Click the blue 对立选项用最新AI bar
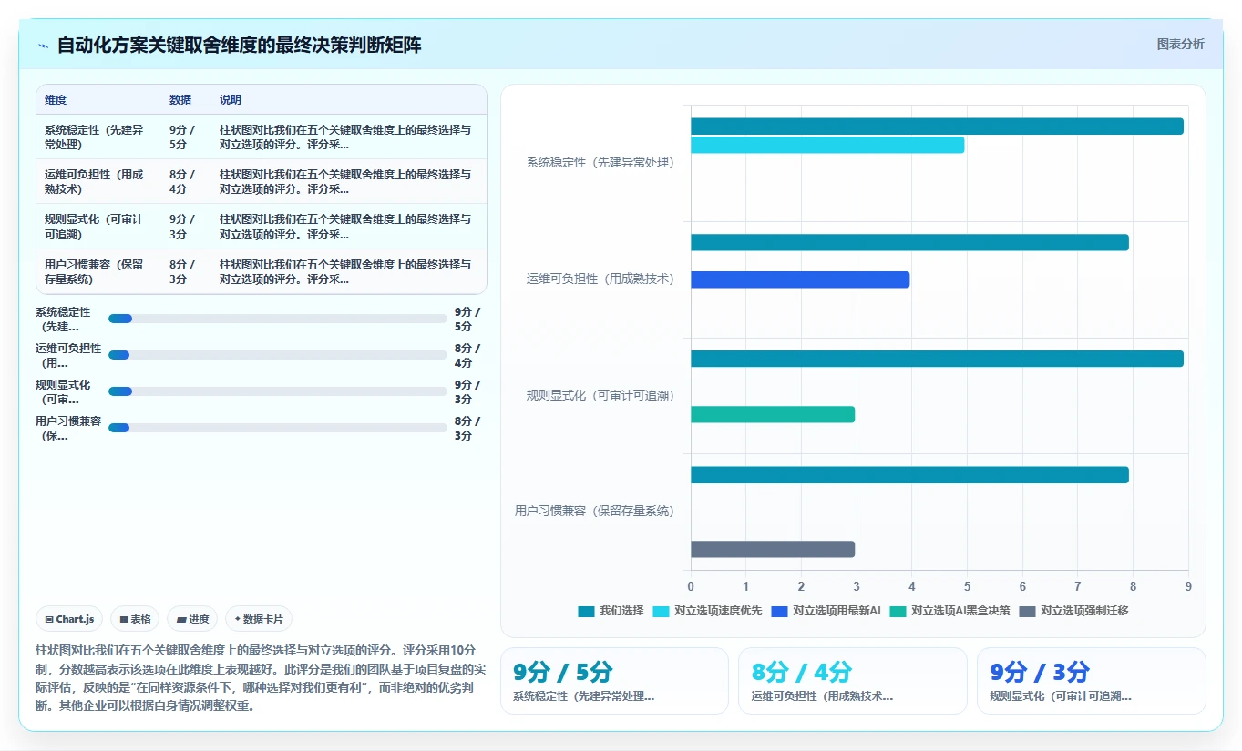Image resolution: width=1242 pixels, height=751 pixels. [800, 279]
